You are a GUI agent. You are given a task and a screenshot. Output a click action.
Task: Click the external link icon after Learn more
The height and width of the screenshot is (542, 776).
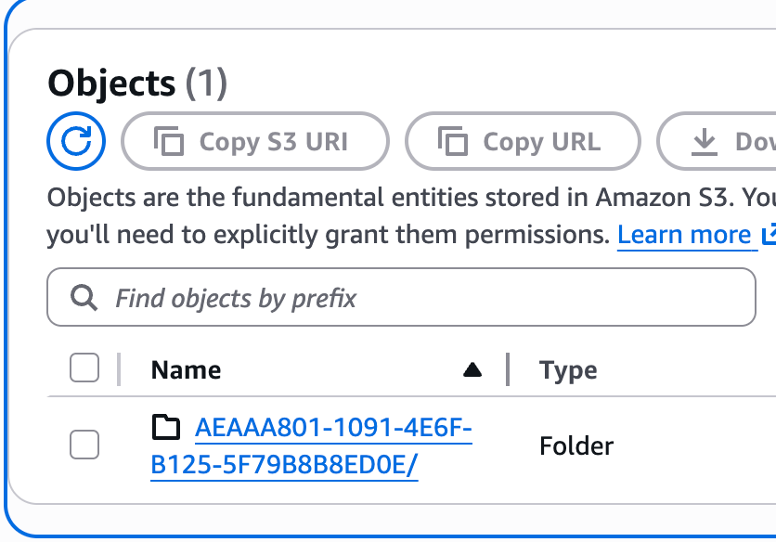click(768, 235)
